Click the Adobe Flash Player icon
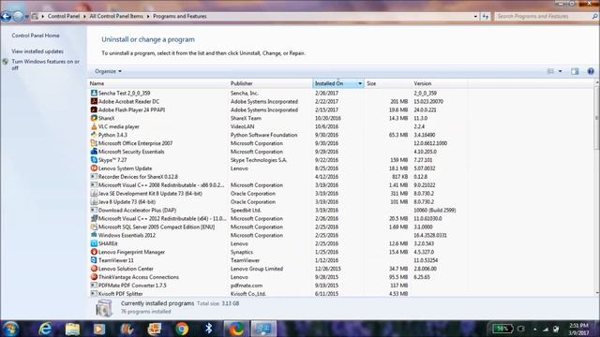 click(x=94, y=110)
